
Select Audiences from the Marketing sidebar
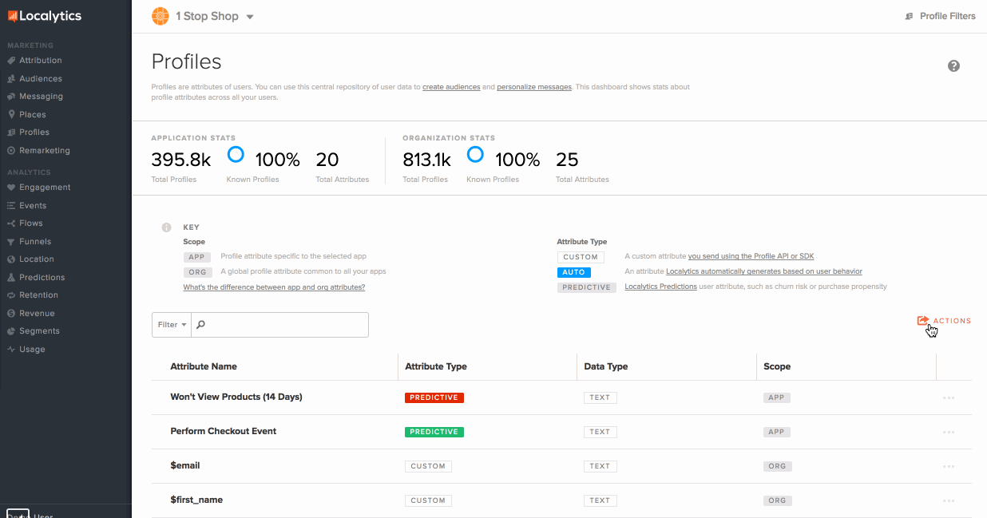tap(41, 78)
